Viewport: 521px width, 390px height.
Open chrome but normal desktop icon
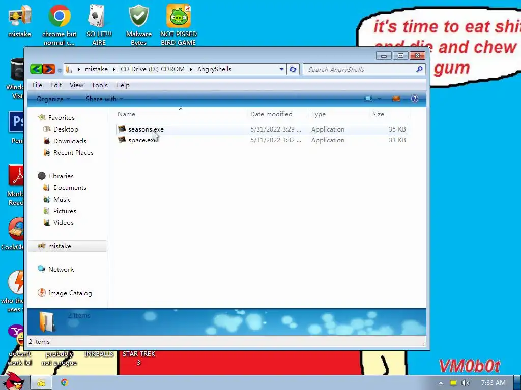pos(59,25)
